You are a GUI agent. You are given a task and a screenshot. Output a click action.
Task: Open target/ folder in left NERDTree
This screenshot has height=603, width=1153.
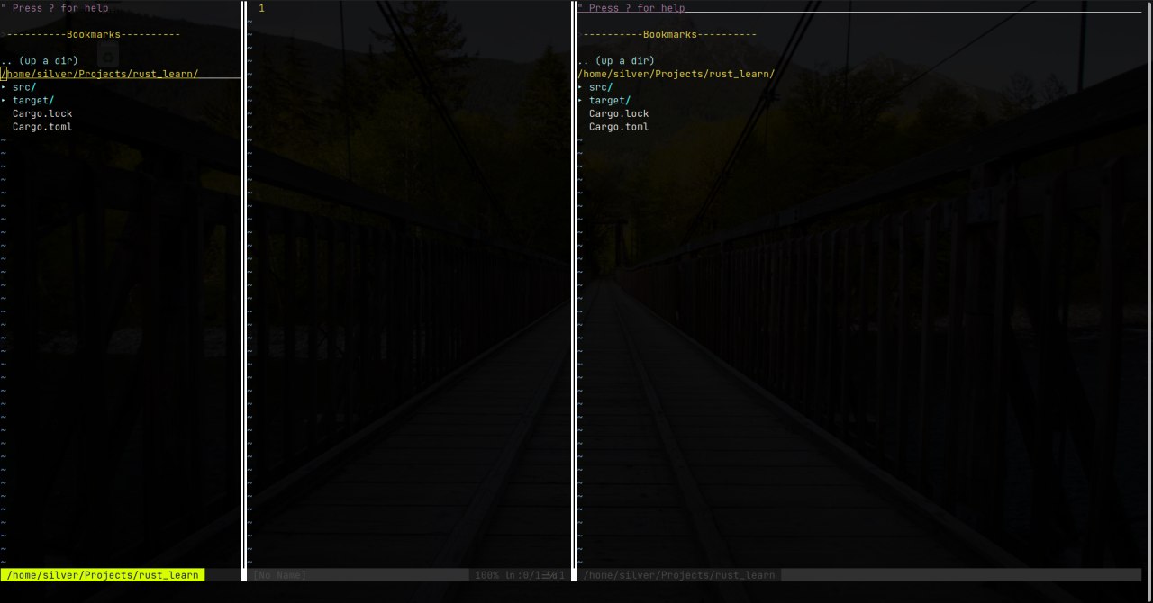[33, 101]
